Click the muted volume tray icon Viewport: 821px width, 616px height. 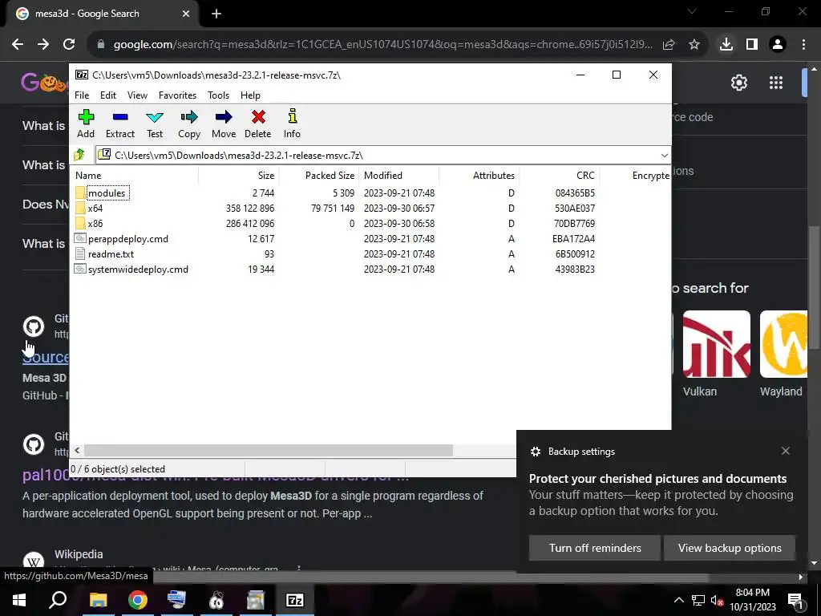(x=717, y=600)
